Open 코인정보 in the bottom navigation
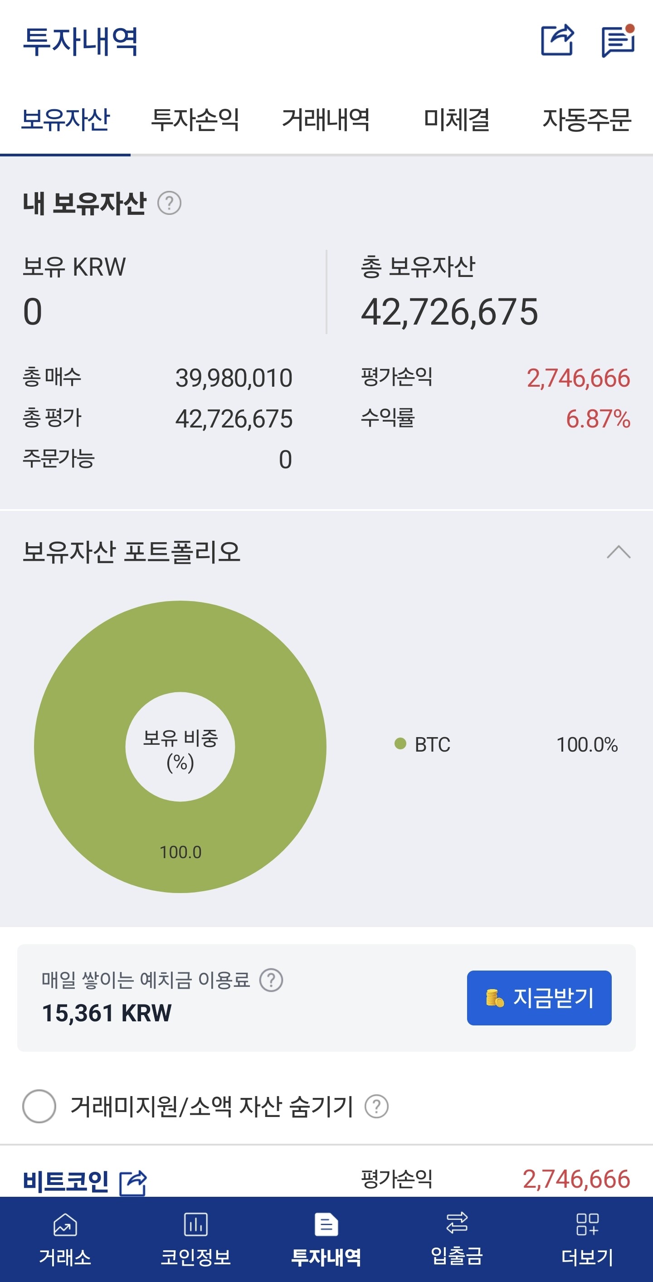This screenshot has width=653, height=1282. [x=195, y=1239]
